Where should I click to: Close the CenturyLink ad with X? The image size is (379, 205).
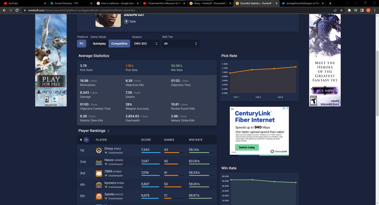coord(287,108)
